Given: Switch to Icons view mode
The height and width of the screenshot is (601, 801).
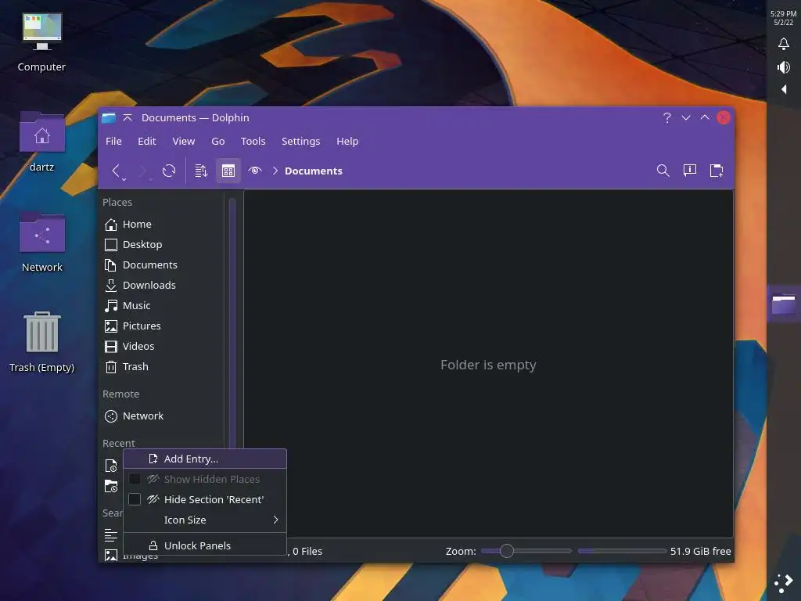Looking at the screenshot, I should (x=228, y=171).
